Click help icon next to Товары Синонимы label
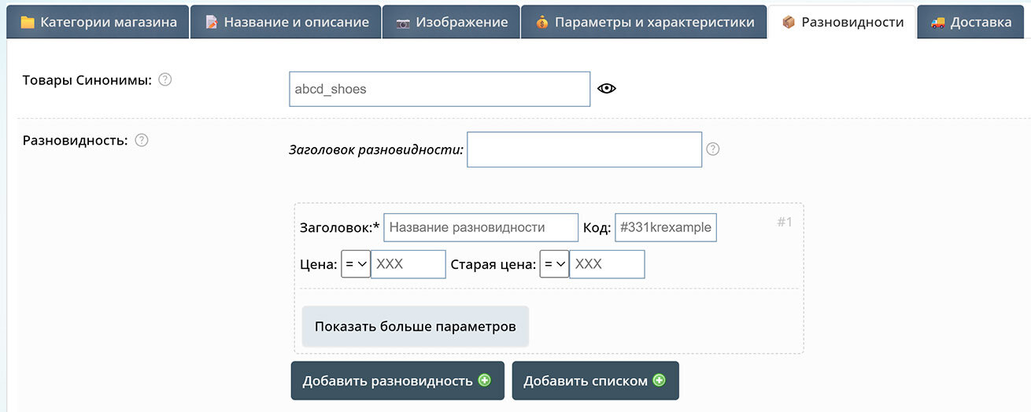The height and width of the screenshot is (412, 1031). [x=165, y=79]
